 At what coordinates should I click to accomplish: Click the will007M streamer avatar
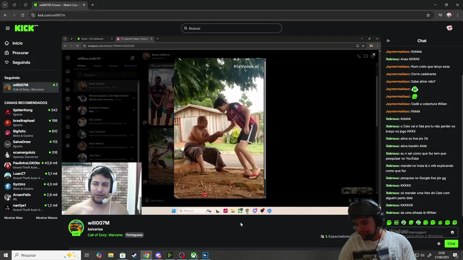[76, 227]
